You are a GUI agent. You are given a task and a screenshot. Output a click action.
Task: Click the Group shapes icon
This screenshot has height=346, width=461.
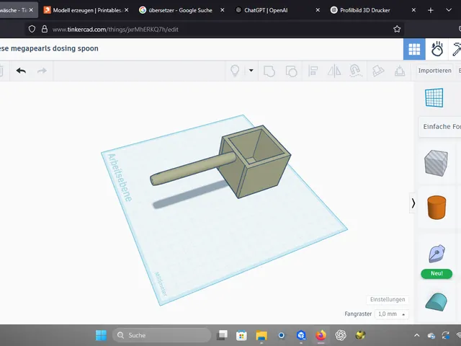coord(269,71)
